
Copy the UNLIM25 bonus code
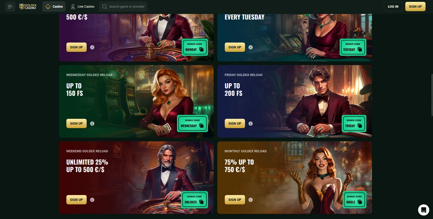pos(201,202)
